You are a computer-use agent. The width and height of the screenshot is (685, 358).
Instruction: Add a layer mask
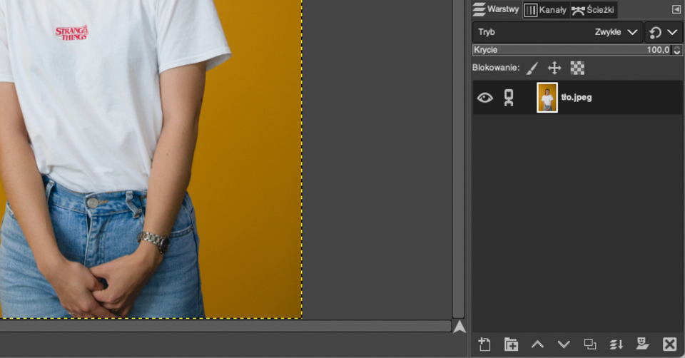coord(643,344)
